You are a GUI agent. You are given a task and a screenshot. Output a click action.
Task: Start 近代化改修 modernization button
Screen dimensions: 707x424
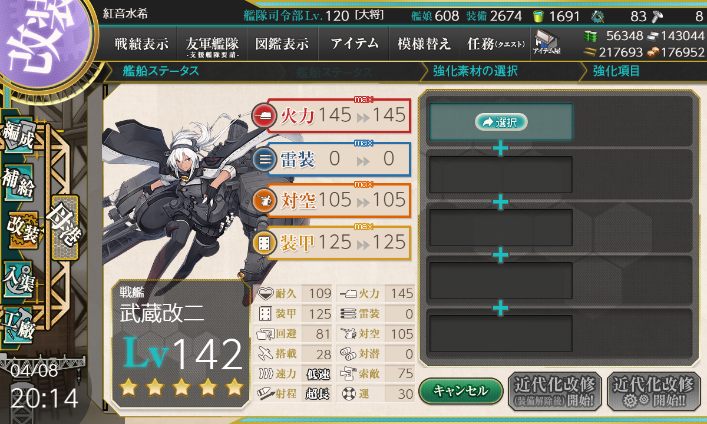(654, 391)
